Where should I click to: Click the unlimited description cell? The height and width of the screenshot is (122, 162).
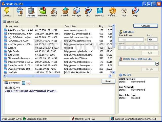click(x=69, y=48)
